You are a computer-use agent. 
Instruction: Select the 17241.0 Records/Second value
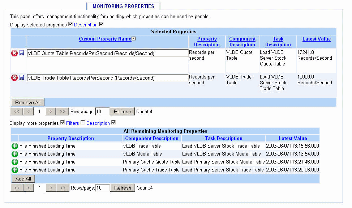click(314, 55)
